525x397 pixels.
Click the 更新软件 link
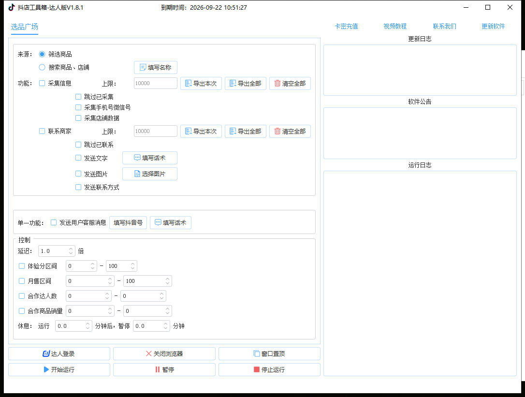tap(493, 27)
